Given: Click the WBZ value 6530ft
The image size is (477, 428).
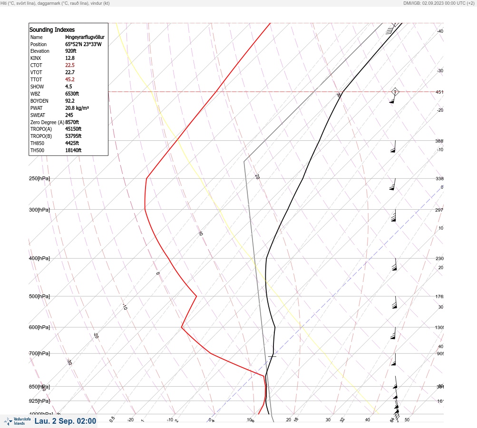Looking at the screenshot, I should [72, 94].
